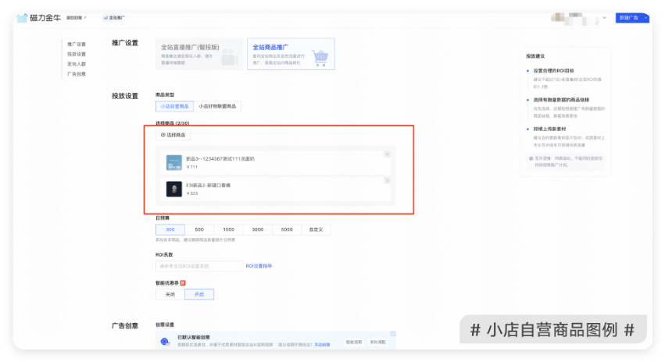The width and height of the screenshot is (665, 362).
Task: Set daily budget to 300
Action: point(170,229)
